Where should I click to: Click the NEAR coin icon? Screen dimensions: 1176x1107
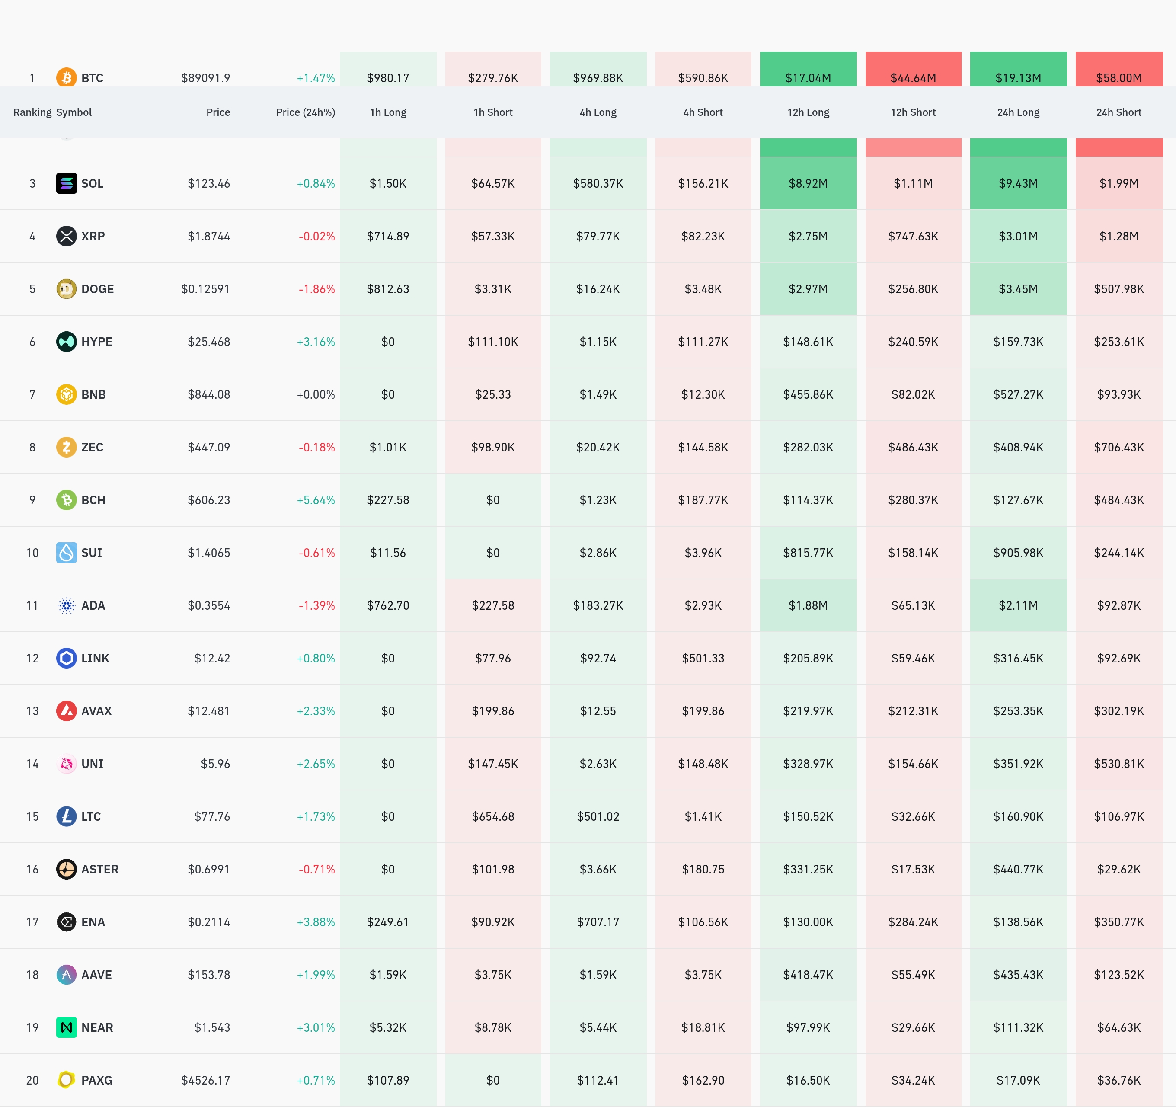66,1027
